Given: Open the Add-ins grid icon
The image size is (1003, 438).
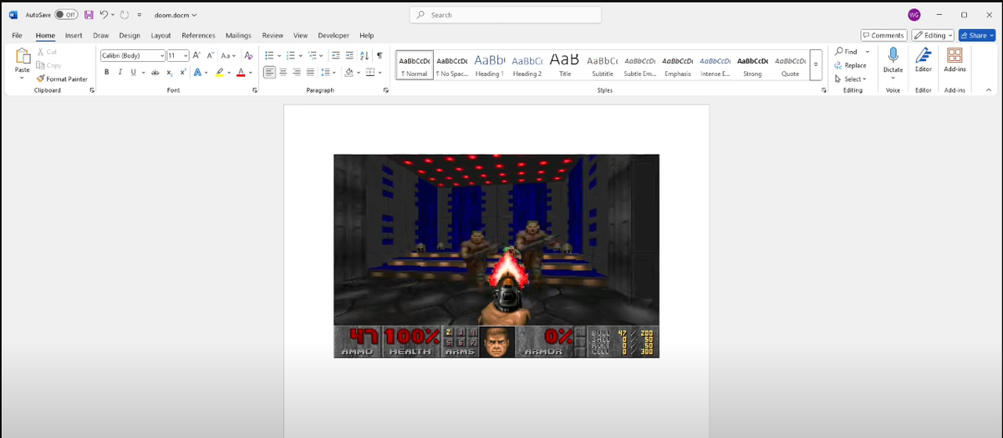Looking at the screenshot, I should click(x=955, y=55).
